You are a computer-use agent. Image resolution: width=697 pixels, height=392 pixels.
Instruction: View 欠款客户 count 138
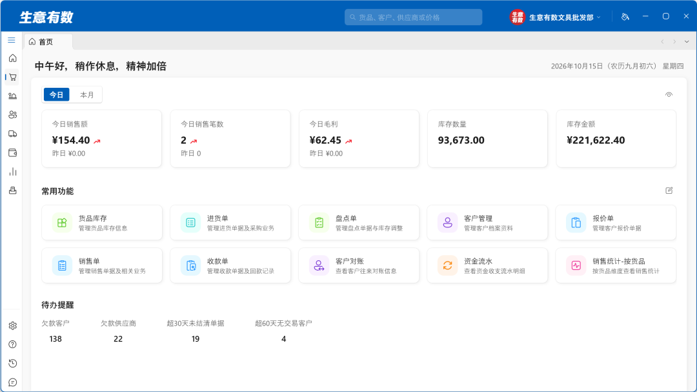56,339
